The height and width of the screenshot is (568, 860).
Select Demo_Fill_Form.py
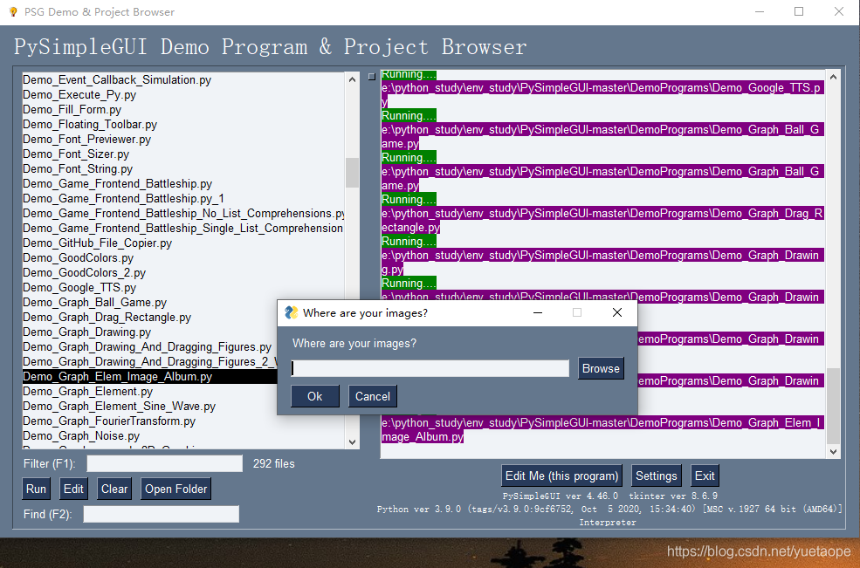(x=183, y=110)
